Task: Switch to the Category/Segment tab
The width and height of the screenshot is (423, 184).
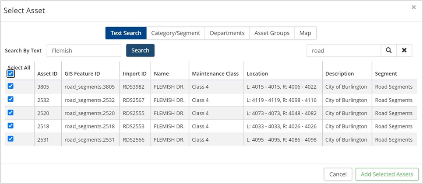Action: (x=176, y=33)
